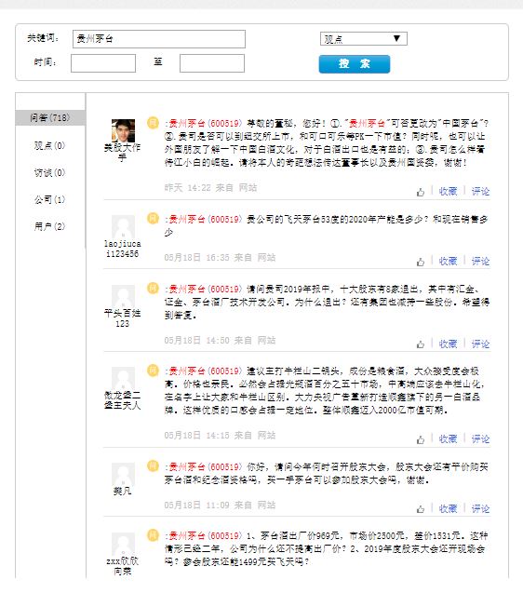Like the post from 05月18日 14:50
Viewport: 523px width, 607px height.
click(421, 344)
